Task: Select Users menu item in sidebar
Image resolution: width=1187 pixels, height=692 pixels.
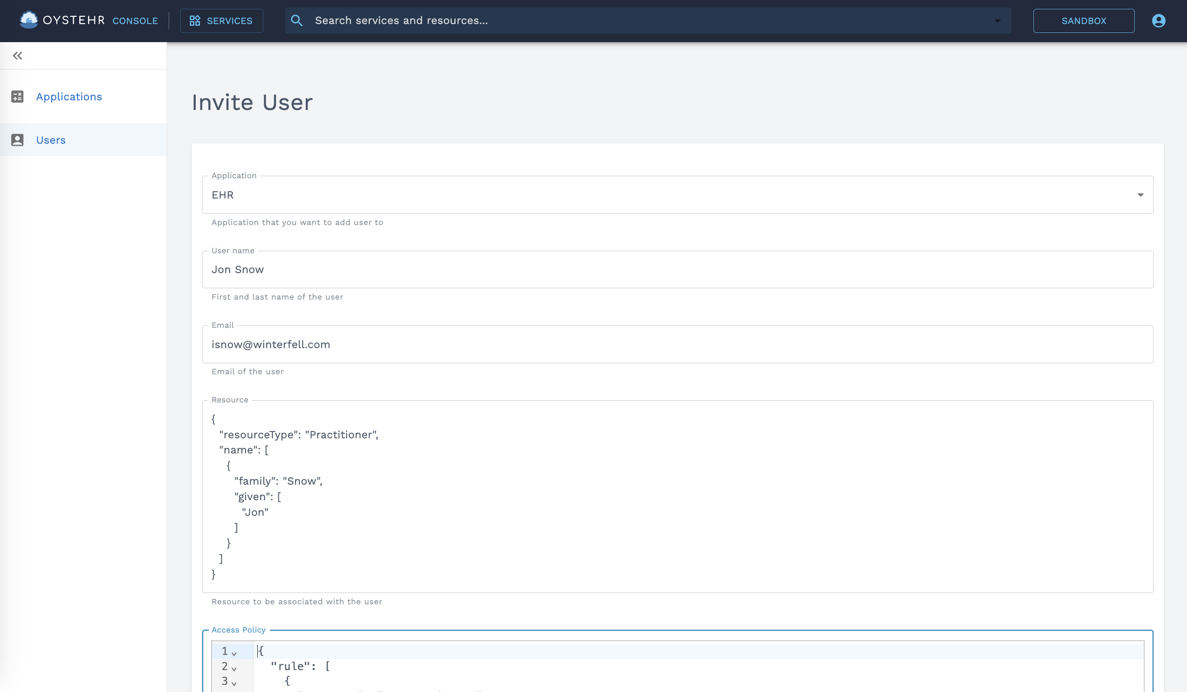Action: 51,140
